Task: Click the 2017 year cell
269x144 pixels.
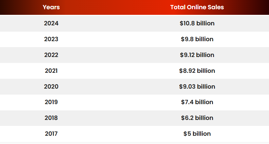Action: (51, 134)
